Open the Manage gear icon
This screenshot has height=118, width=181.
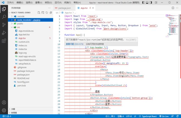tap(4, 110)
